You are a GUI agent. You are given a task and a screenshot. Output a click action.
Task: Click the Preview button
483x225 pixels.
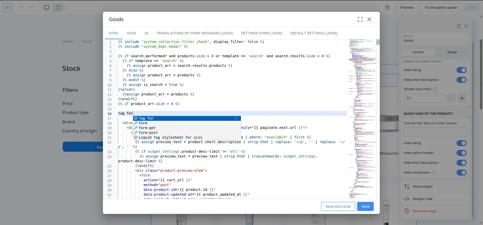407,8
